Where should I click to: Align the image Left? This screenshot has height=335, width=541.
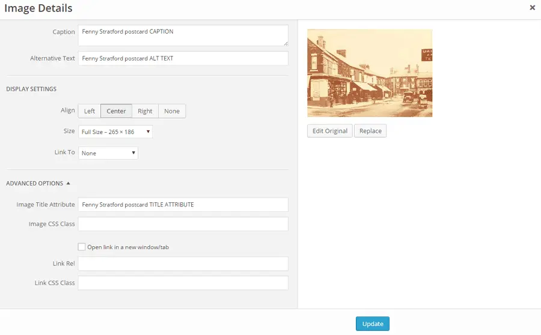pos(90,111)
